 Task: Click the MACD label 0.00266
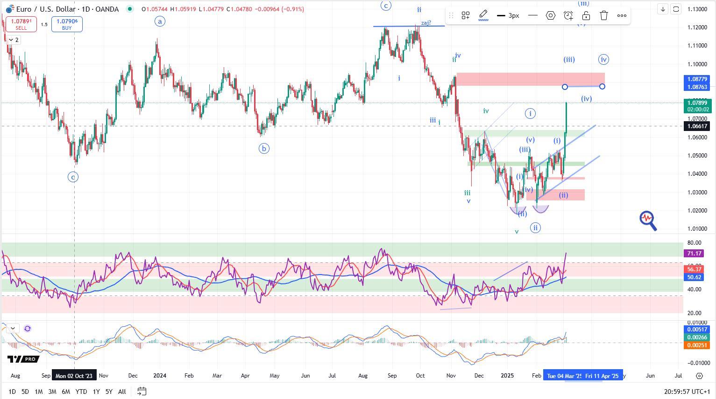(x=696, y=337)
